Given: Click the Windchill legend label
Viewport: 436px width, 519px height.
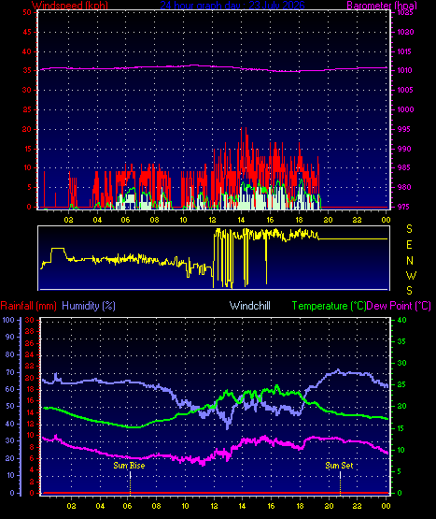Looking at the screenshot, I should (x=250, y=306).
